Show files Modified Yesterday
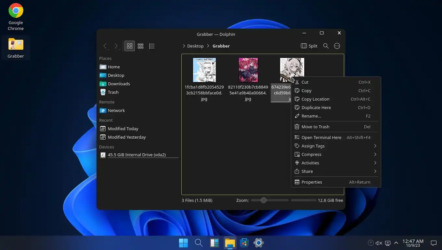The height and width of the screenshot is (250, 442). [139, 137]
